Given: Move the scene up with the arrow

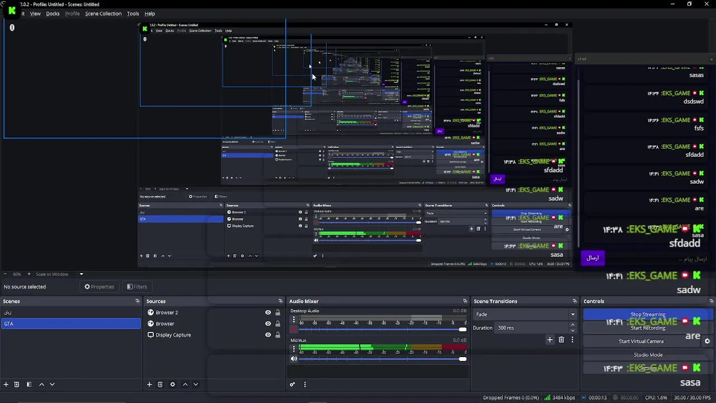Looking at the screenshot, I should click(x=41, y=385).
